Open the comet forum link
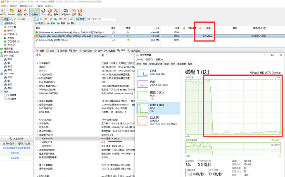This screenshot has width=285, height=177. point(15,153)
